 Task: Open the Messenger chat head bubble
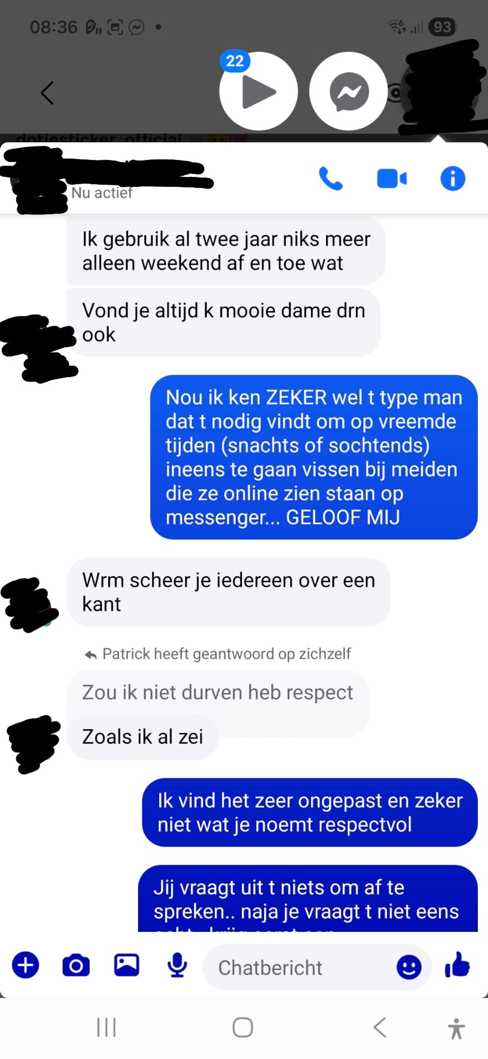click(x=349, y=91)
